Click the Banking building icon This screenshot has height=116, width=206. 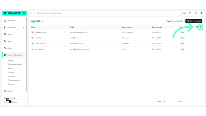point(5,91)
